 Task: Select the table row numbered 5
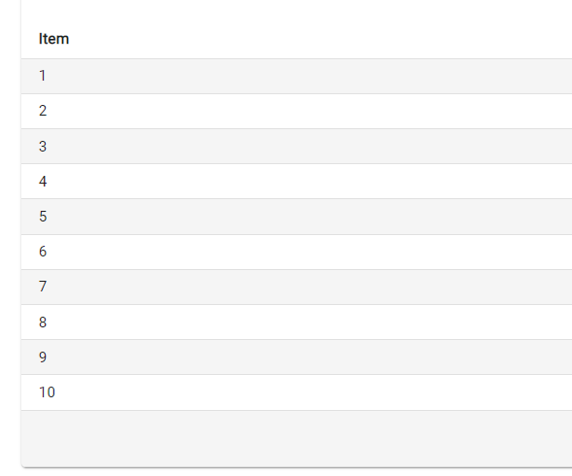coord(296,217)
